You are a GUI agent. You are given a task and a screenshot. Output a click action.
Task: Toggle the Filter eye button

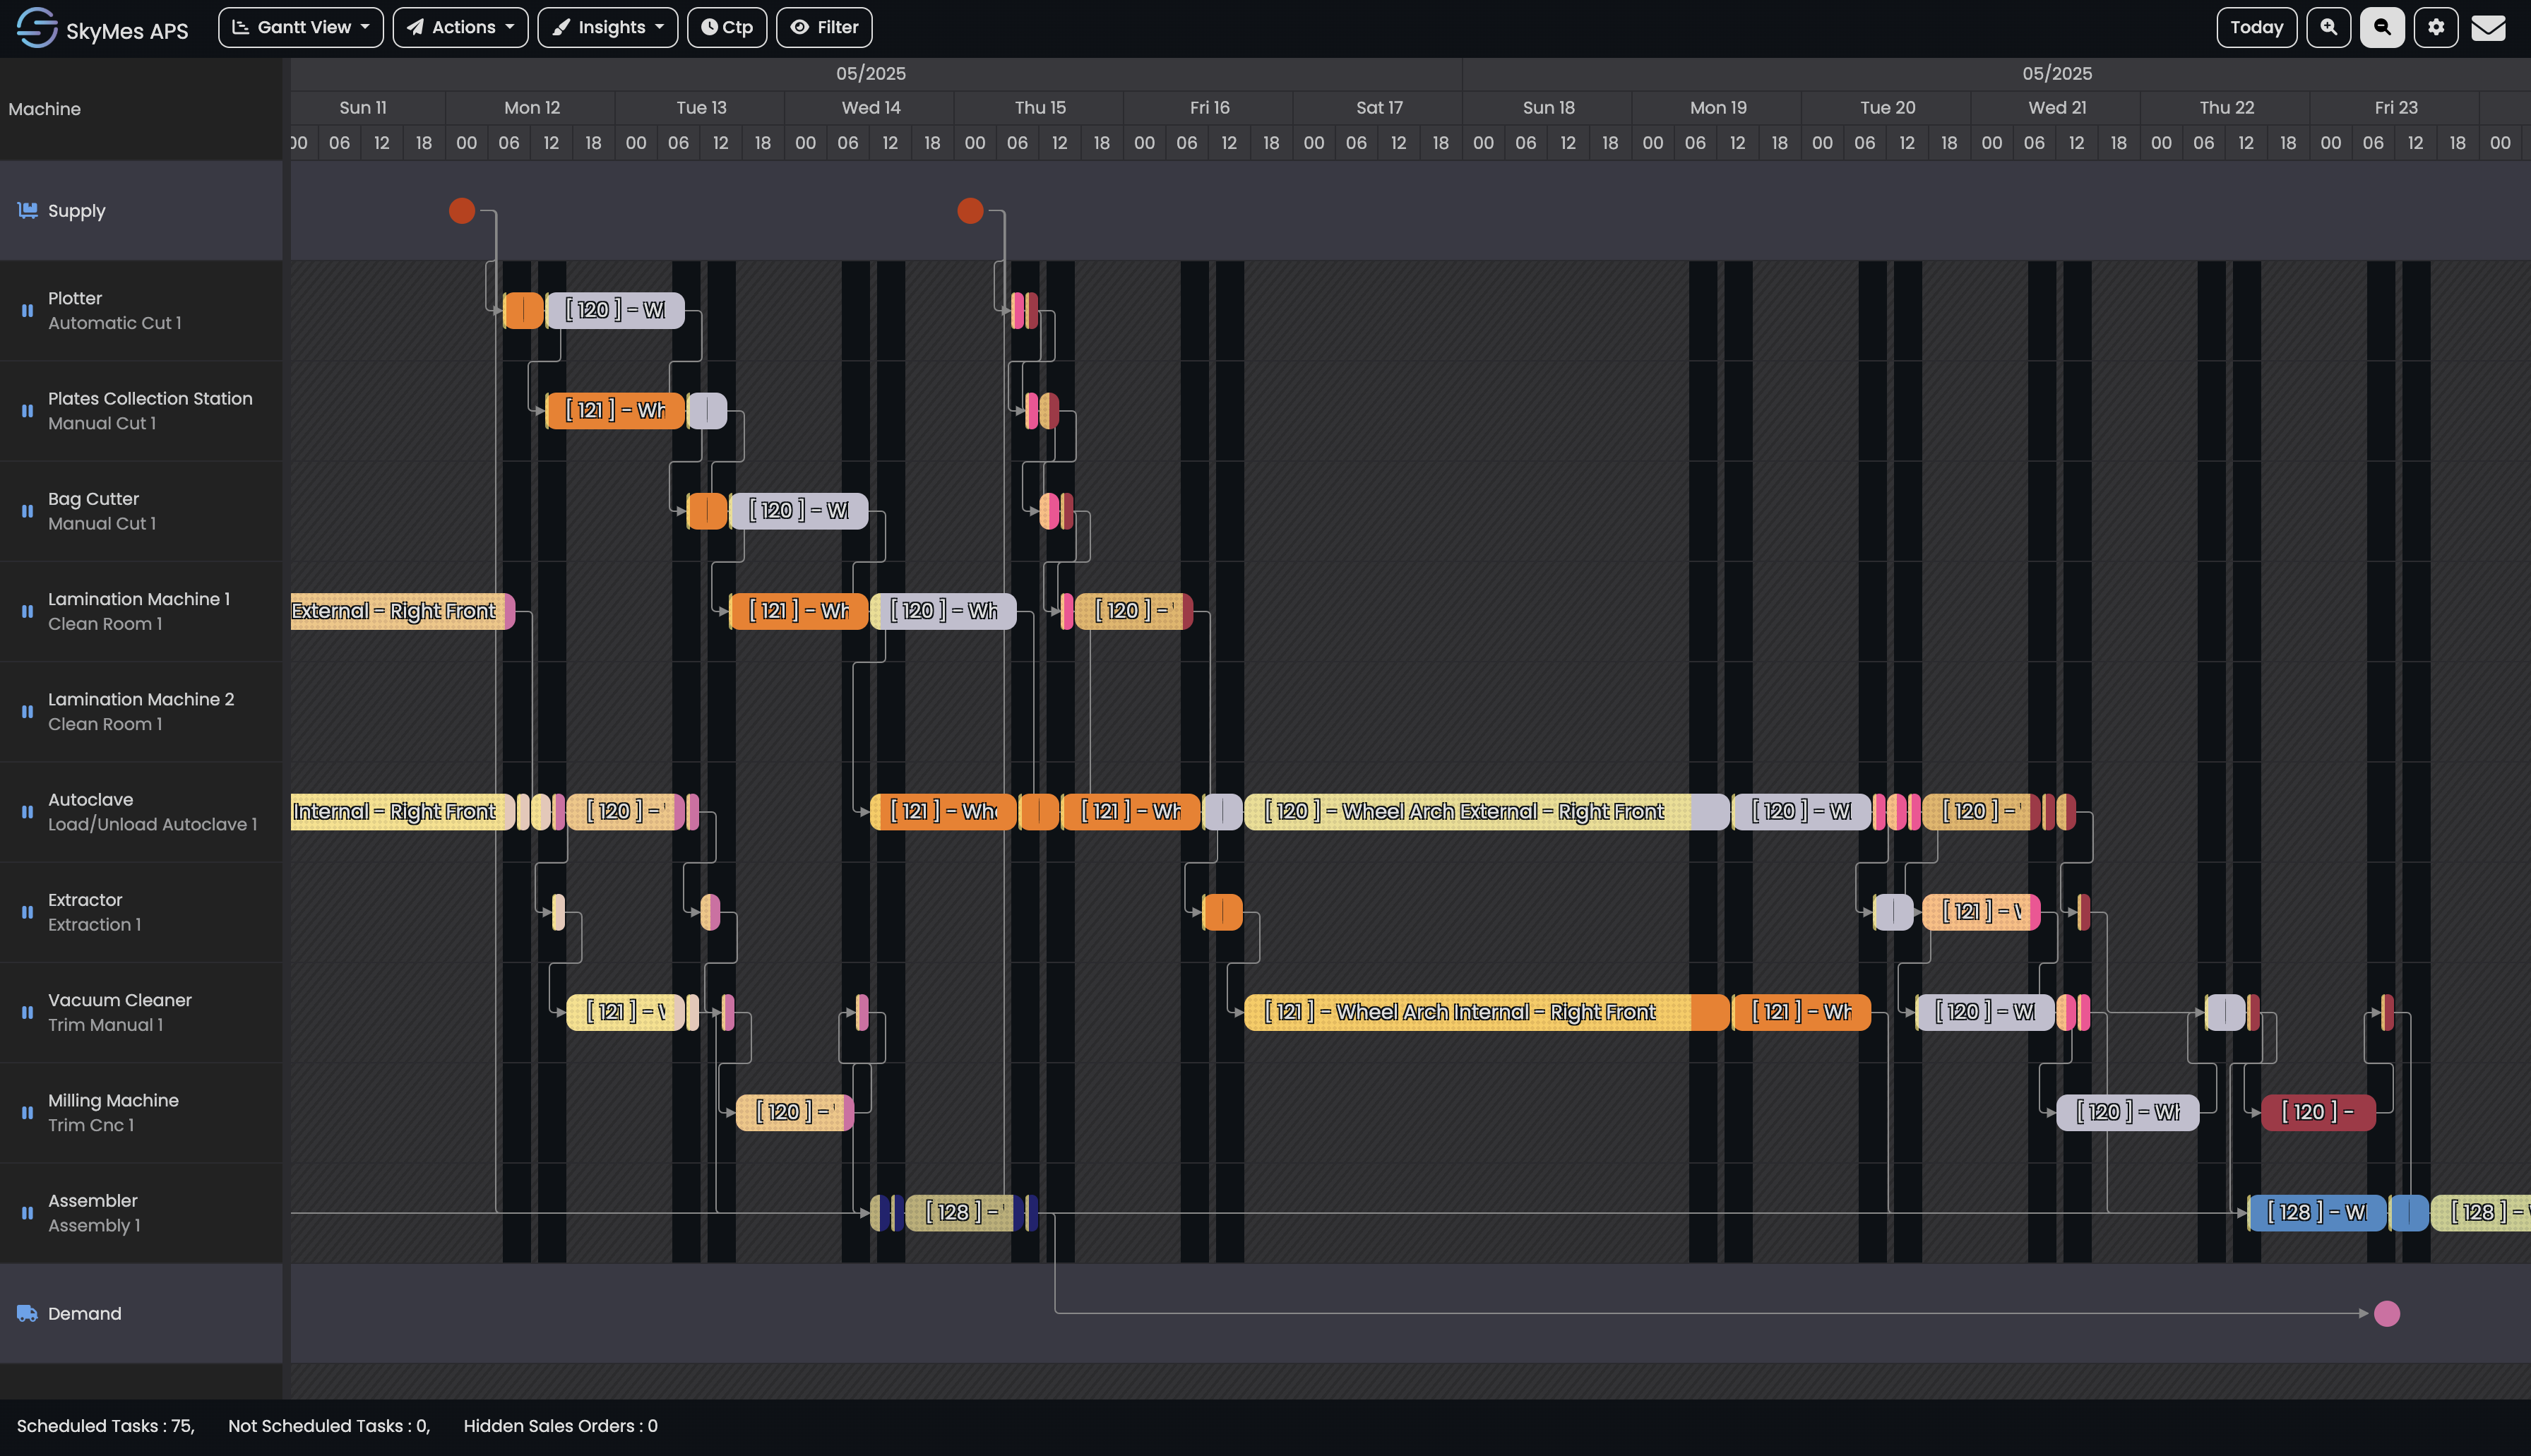pos(824,27)
